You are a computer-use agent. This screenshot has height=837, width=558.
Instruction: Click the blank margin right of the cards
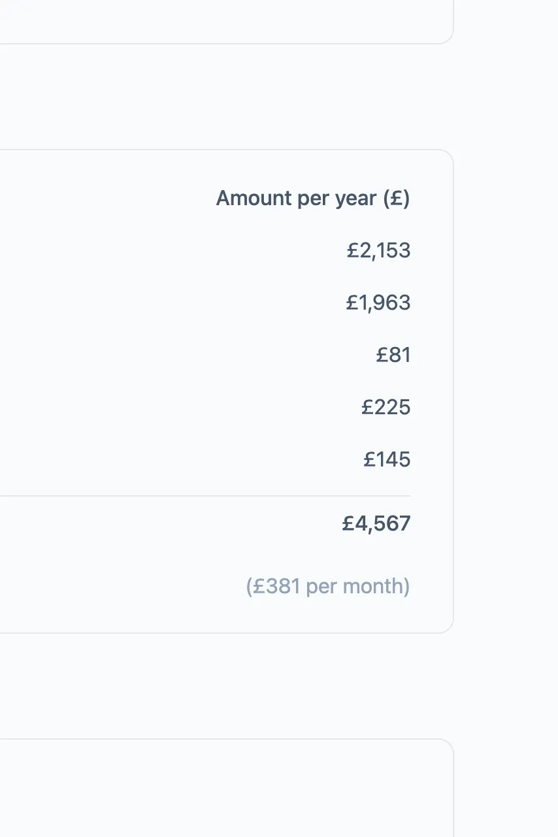coord(506,418)
